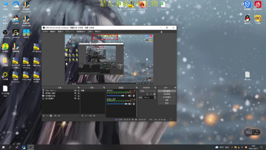Open the notification center in taskbar
The image size is (266, 150).
262,147
